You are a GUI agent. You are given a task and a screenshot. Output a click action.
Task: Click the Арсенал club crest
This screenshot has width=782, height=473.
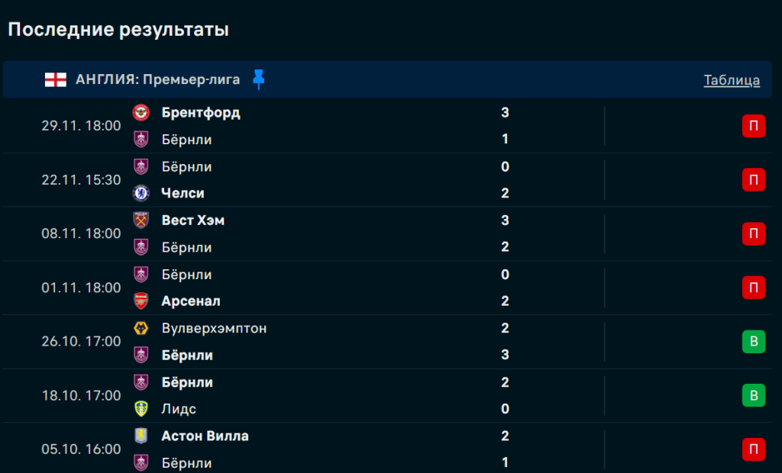[141, 301]
